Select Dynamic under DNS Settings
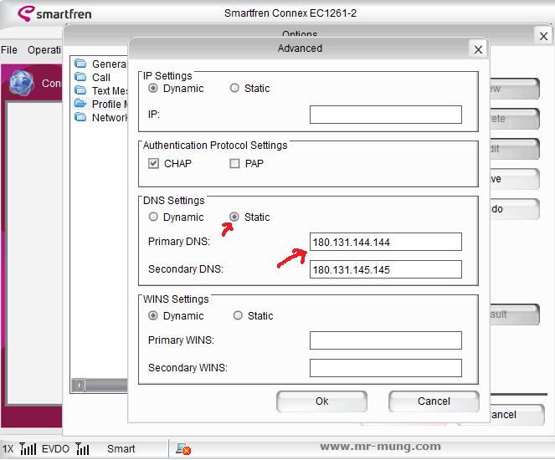The width and height of the screenshot is (555, 460). click(153, 217)
